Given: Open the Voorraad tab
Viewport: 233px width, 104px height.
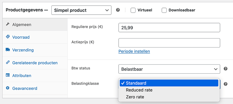Looking at the screenshot, I should [x=35, y=37].
